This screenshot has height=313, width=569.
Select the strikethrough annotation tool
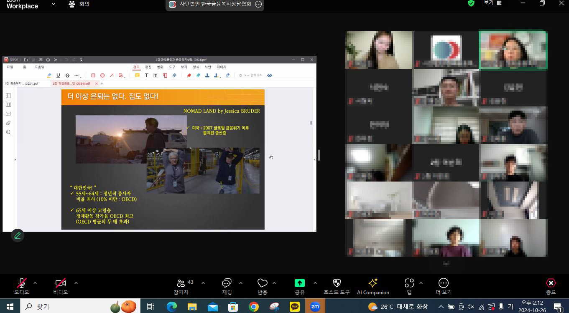67,76
